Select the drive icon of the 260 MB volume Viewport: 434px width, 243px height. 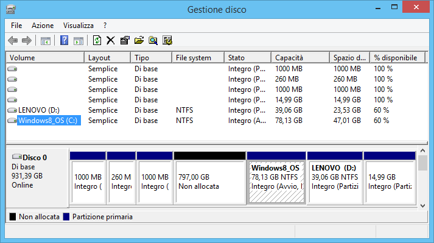click(12, 79)
